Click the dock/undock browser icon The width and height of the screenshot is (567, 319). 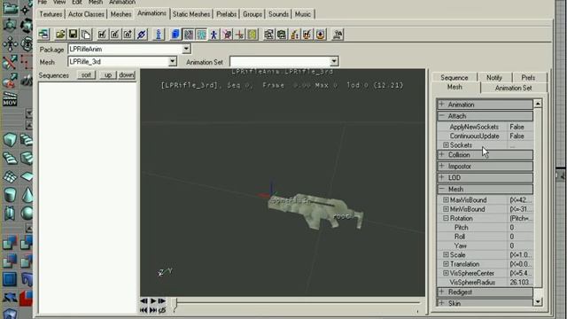click(x=44, y=35)
